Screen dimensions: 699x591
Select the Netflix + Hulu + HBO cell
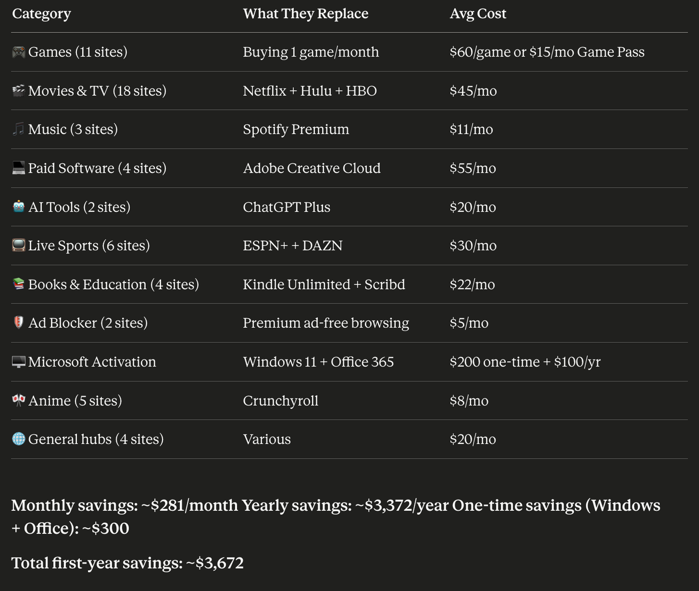click(310, 91)
